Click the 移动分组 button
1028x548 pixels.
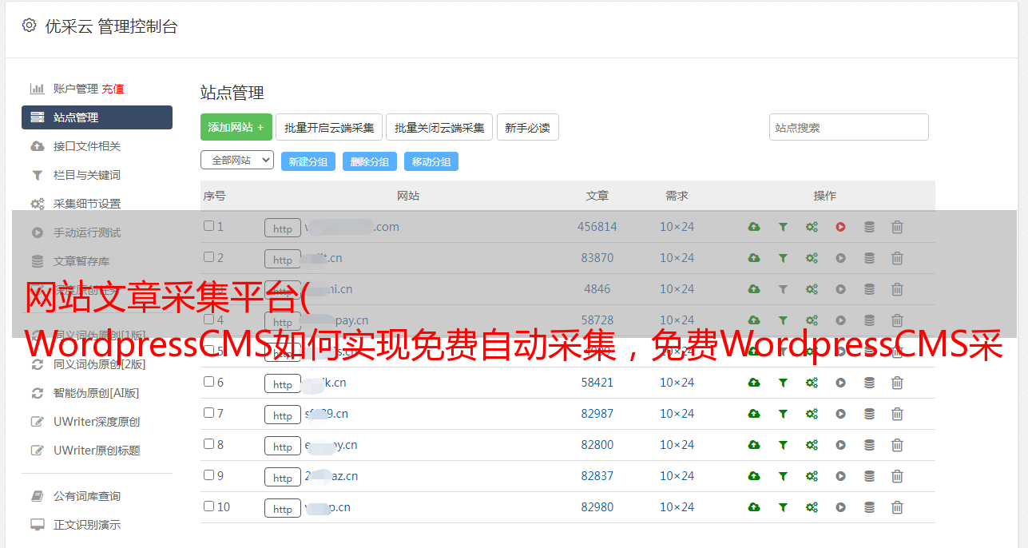[431, 161]
